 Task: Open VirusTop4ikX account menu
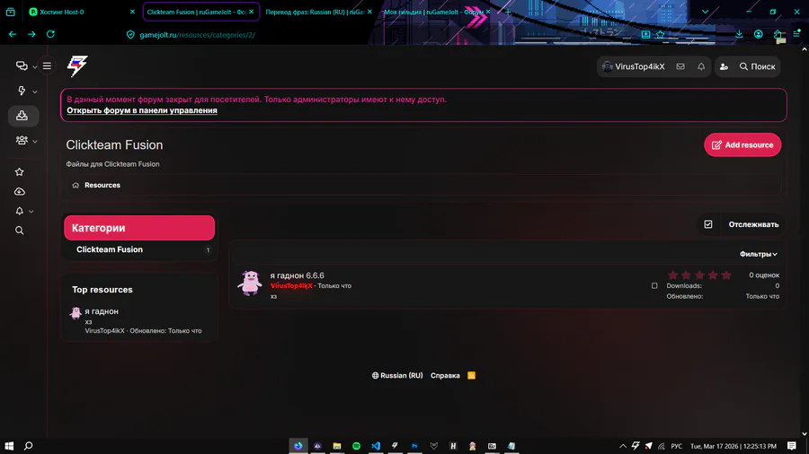click(x=634, y=66)
